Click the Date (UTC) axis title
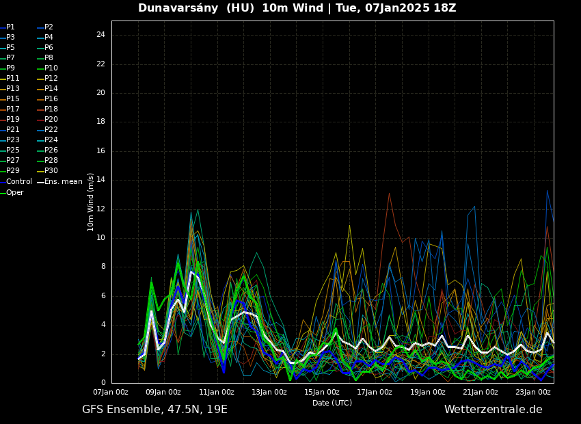The image size is (581, 424). coord(332,403)
